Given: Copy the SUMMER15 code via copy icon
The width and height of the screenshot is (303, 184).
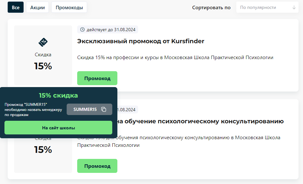Looking at the screenshot, I should 104,109.
